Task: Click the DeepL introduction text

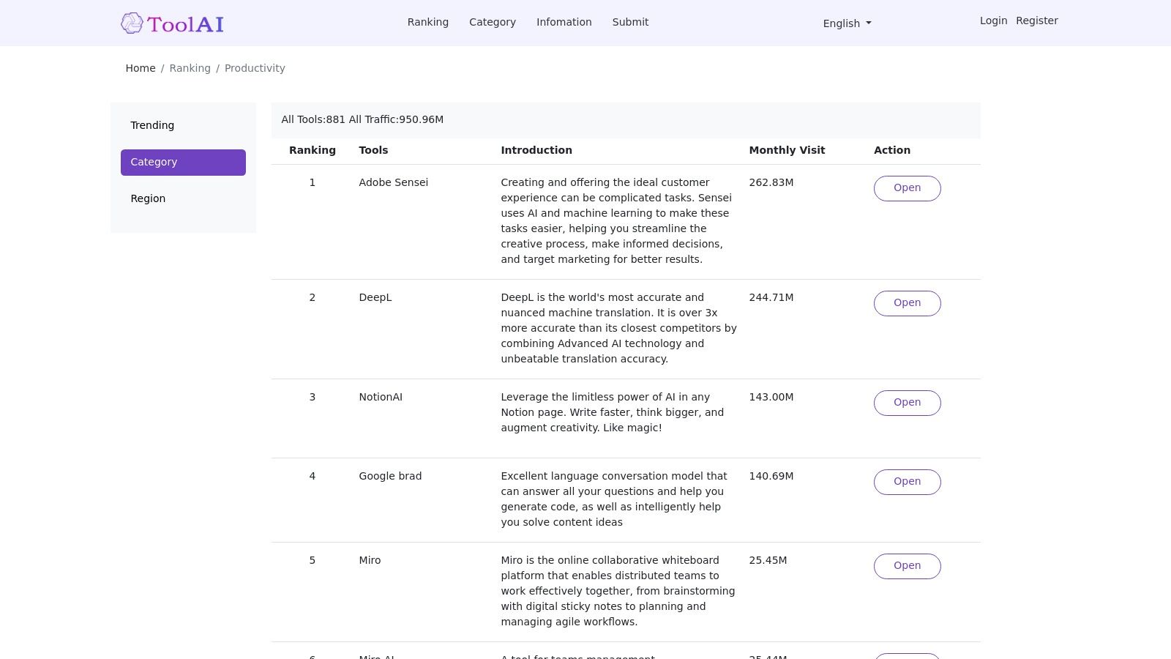Action: pos(618,328)
